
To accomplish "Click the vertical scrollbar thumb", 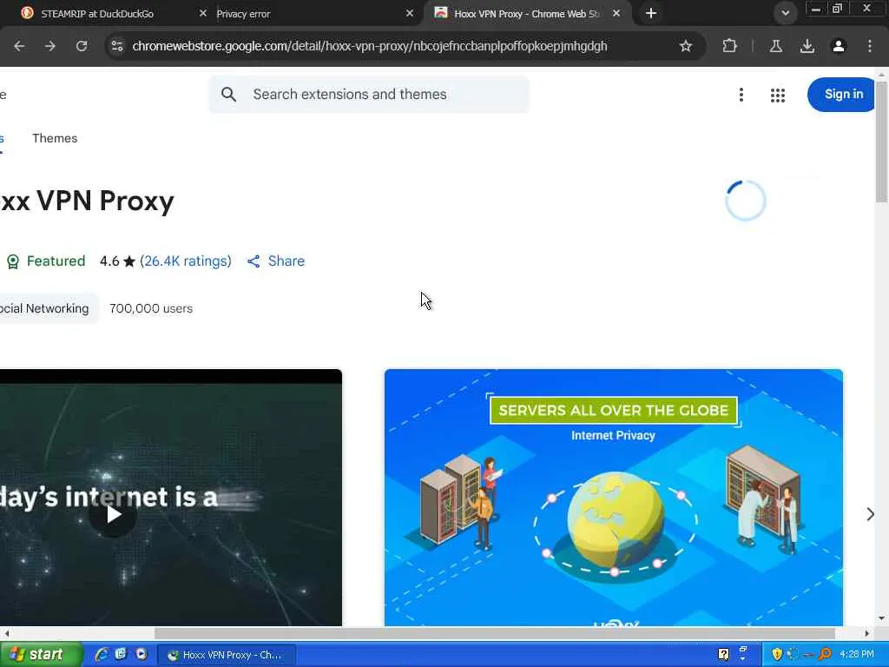I will coord(881,142).
